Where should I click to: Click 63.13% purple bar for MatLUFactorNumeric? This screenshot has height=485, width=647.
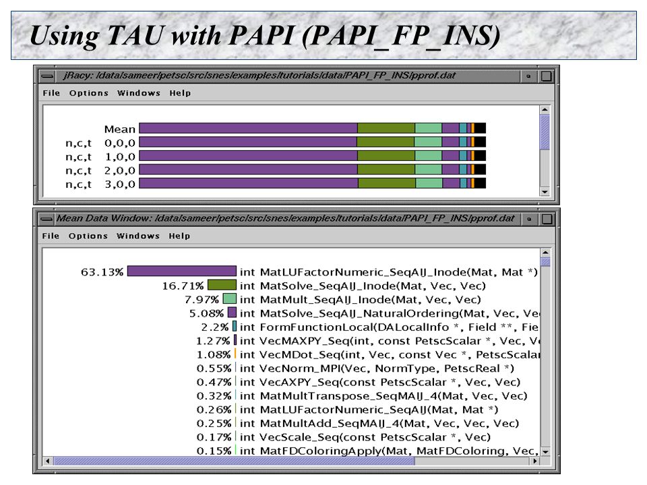pos(182,271)
